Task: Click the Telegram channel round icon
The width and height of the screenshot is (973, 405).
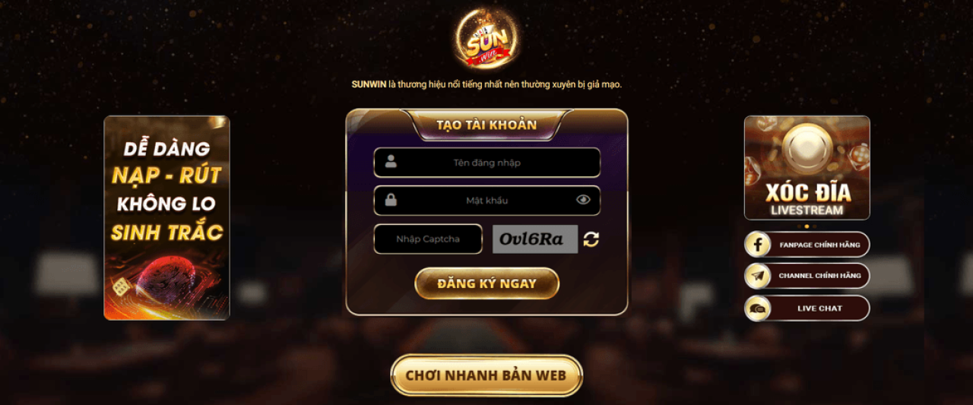Action: tap(758, 276)
